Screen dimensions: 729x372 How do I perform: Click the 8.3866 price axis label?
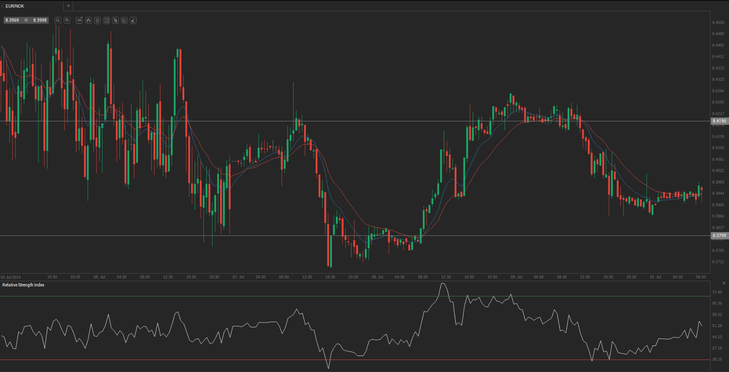[x=718, y=216]
